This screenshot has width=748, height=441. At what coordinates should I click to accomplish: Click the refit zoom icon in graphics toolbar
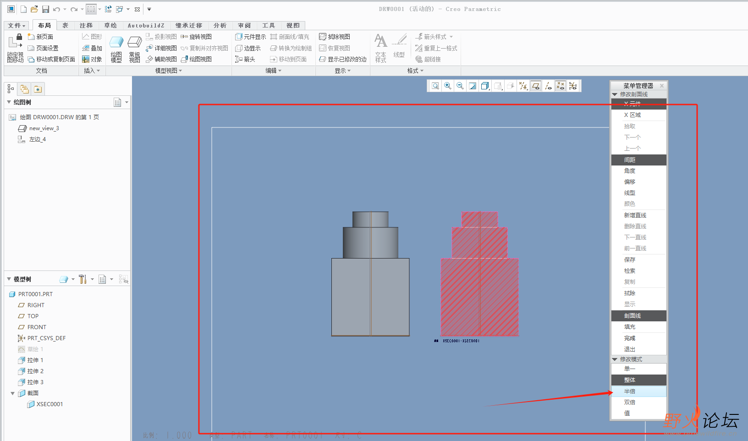point(435,86)
